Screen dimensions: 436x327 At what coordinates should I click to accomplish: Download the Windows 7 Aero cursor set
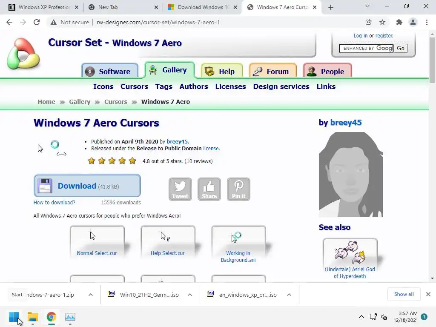coord(87,186)
